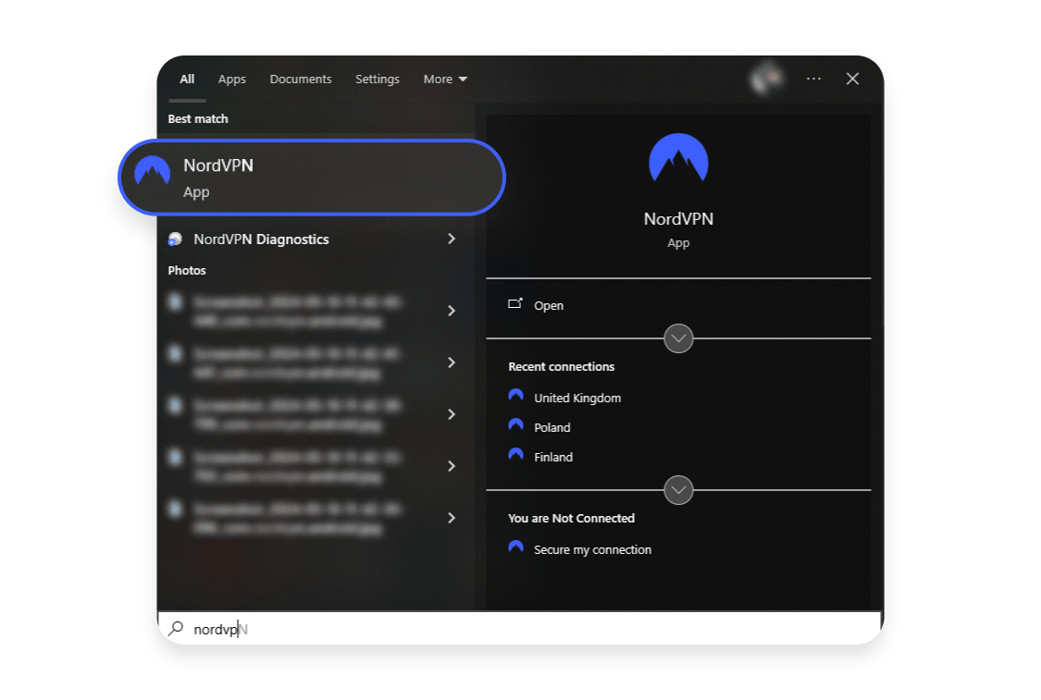Image resolution: width=1041 pixels, height=700 pixels.
Task: Switch to the Settings tab
Action: 378,79
